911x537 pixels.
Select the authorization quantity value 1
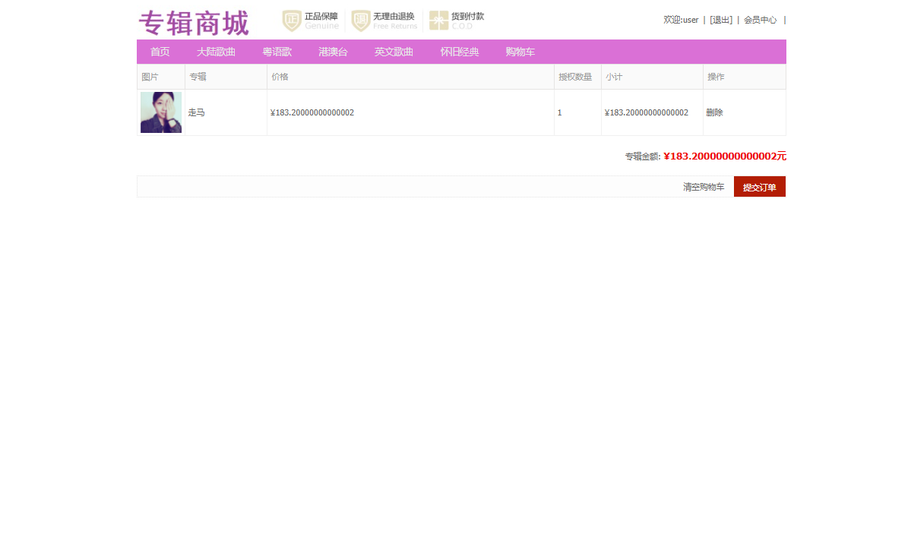(559, 112)
